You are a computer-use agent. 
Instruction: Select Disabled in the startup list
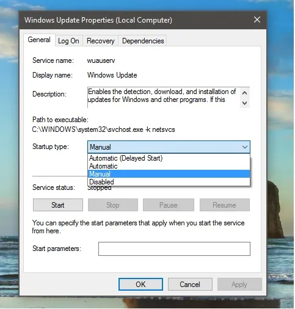click(x=169, y=182)
